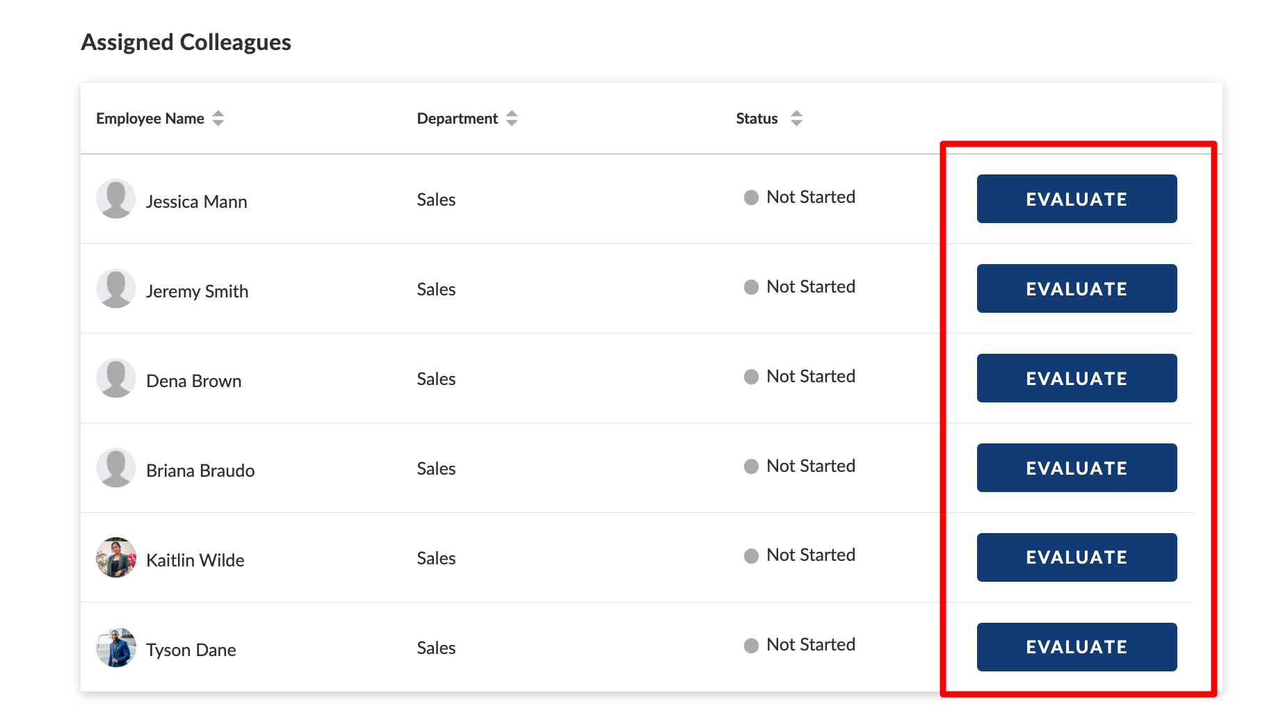Select the name Briana Braudo
Image resolution: width=1283 pixels, height=711 pixels.
(200, 471)
